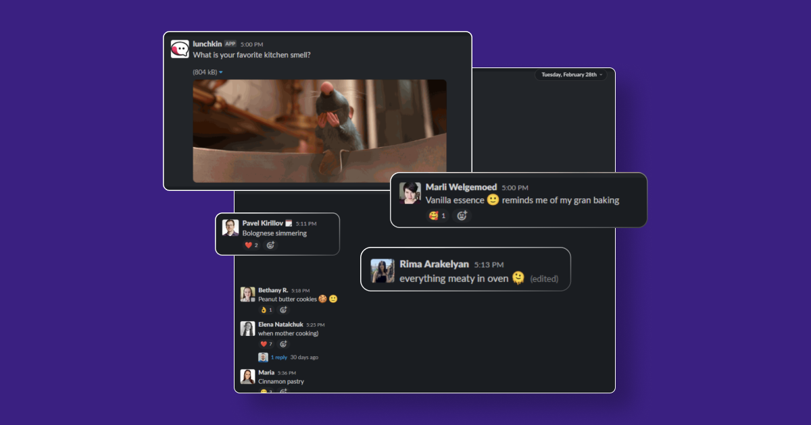Add reaction to Elena Natalchuk's message
The width and height of the screenshot is (811, 425).
pos(283,344)
